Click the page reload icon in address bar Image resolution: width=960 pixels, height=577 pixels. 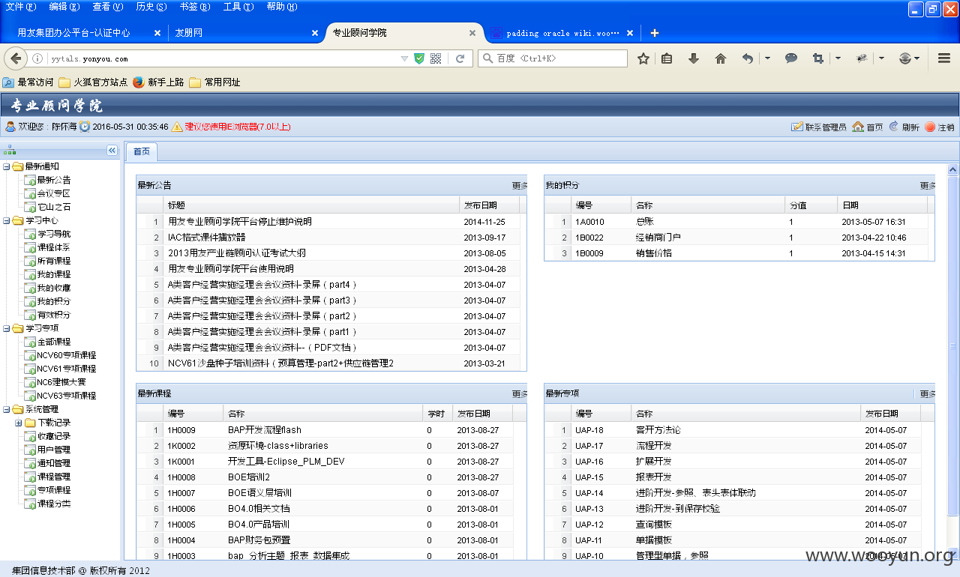pyautogui.click(x=460, y=58)
